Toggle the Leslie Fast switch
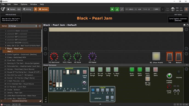 click(x=85, y=72)
